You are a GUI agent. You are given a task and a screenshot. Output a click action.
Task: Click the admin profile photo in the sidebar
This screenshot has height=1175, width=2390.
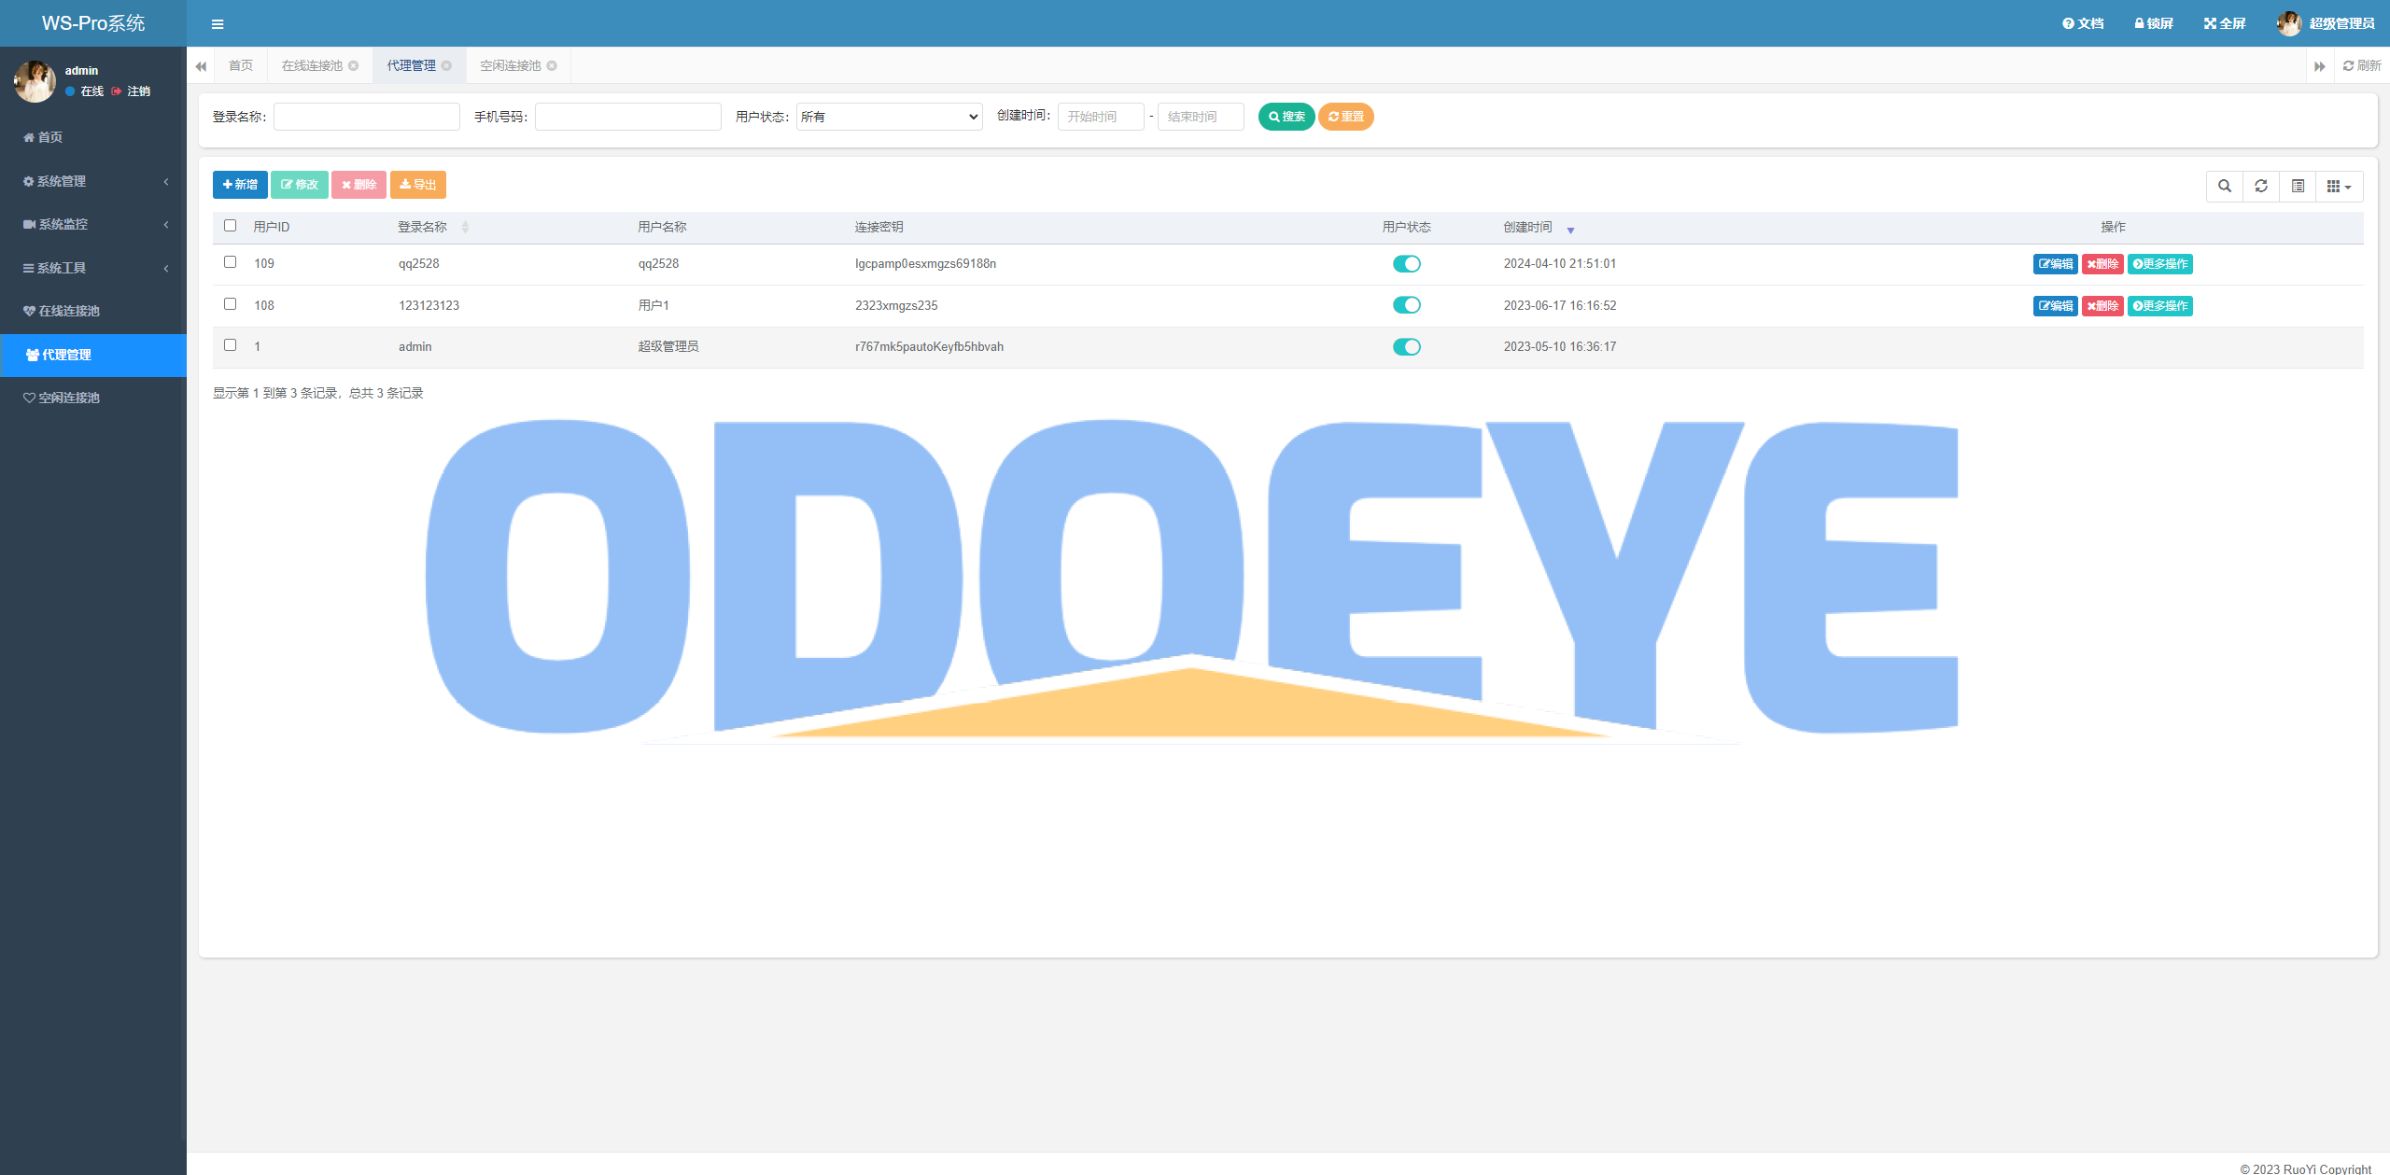[x=35, y=81]
